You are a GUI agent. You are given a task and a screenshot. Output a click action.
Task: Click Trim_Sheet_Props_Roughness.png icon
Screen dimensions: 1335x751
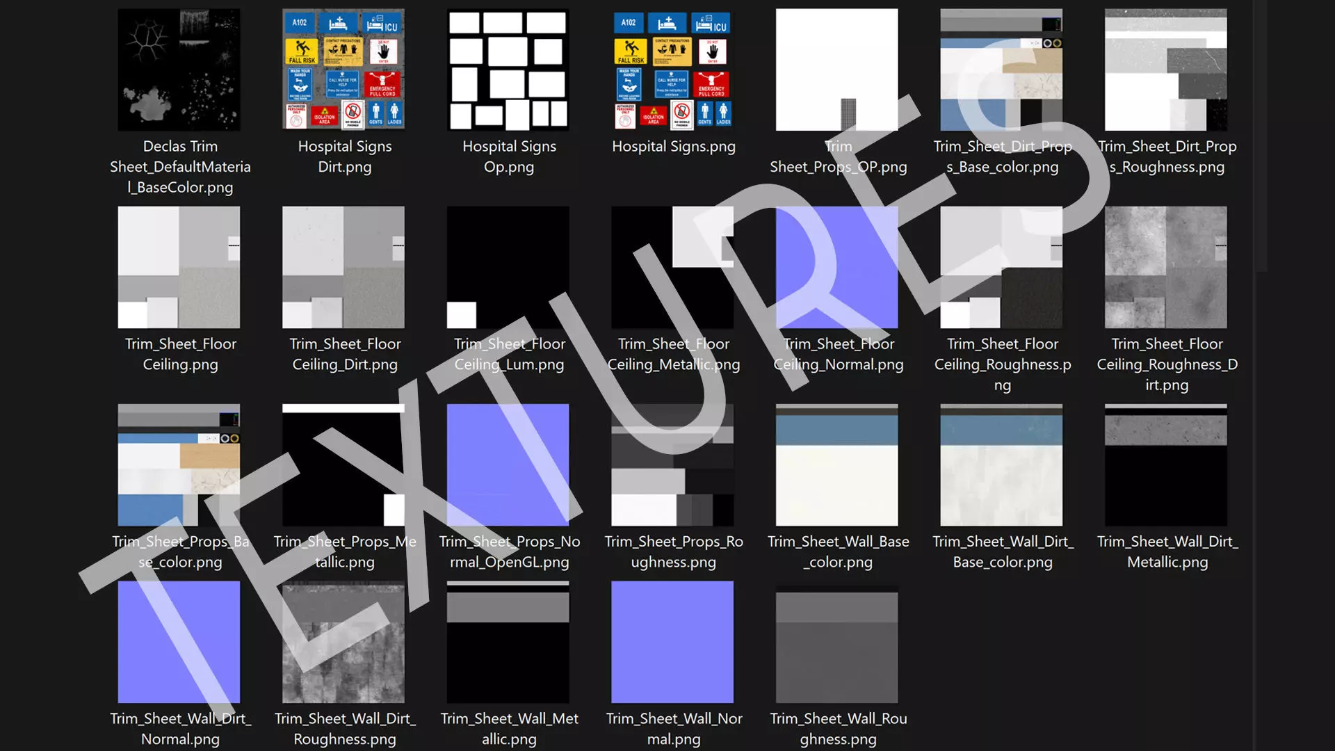pos(672,465)
